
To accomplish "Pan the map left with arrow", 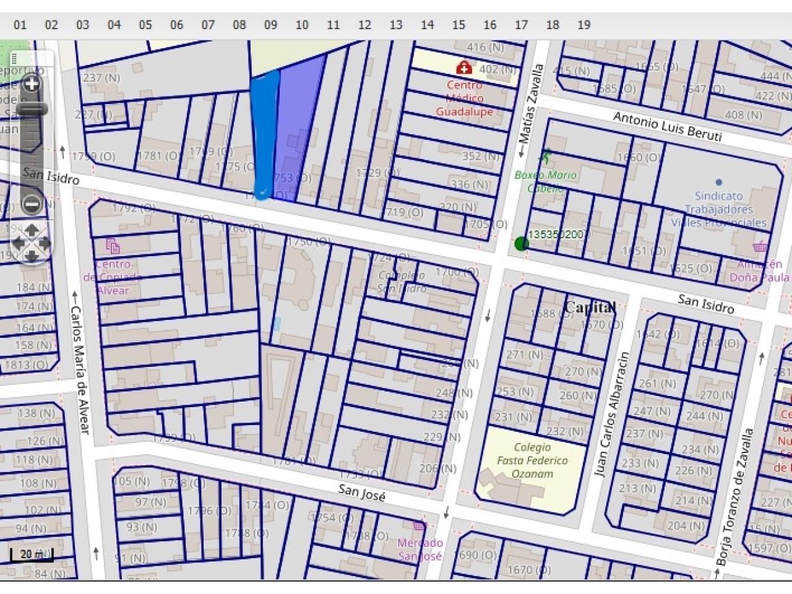I will pyautogui.click(x=18, y=243).
